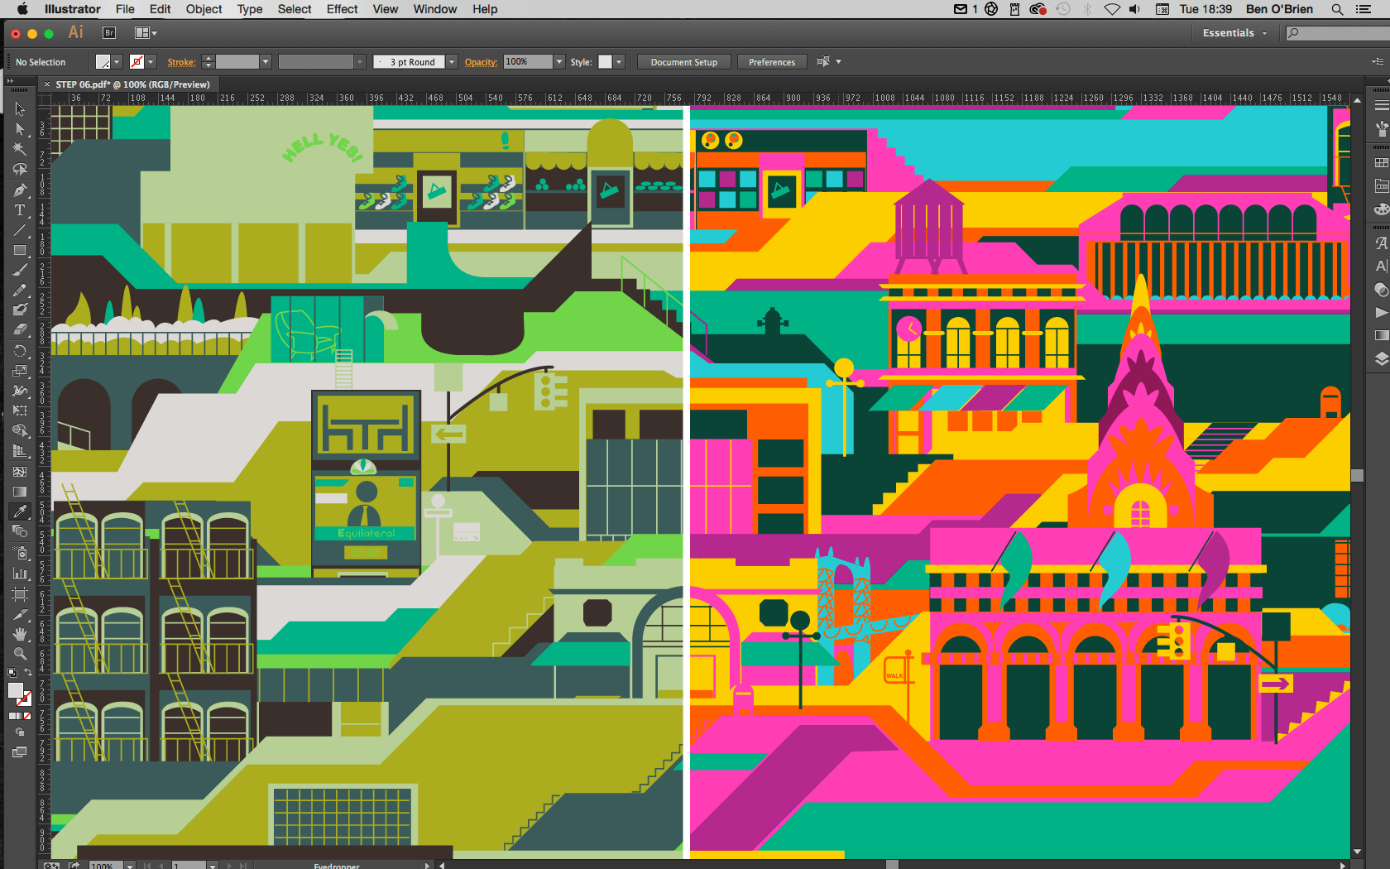Open the fill color dropdown
This screenshot has height=869, width=1390.
tap(117, 62)
